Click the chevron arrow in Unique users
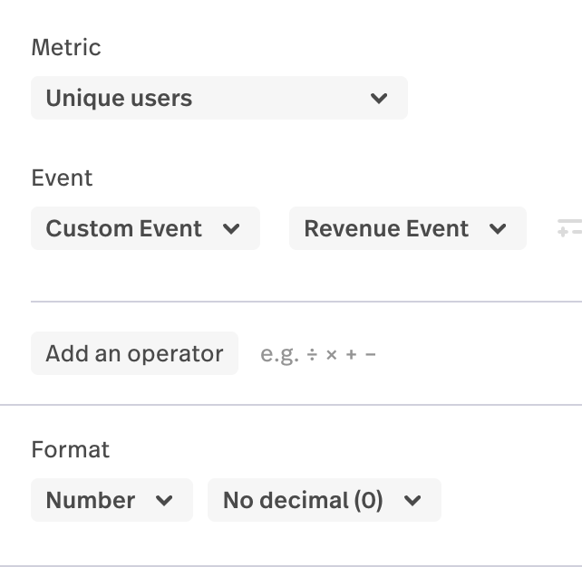Viewport: 582px width, 567px height. [379, 98]
